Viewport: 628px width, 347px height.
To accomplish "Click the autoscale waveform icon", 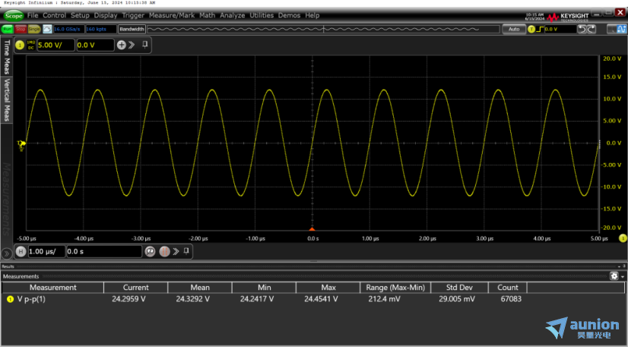I will click(47, 29).
